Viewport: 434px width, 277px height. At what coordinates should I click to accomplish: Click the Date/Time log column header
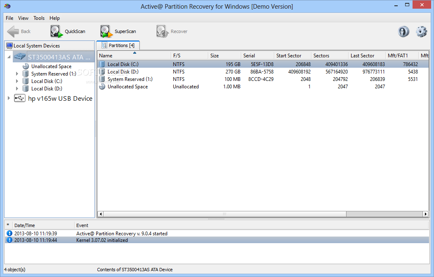43,225
